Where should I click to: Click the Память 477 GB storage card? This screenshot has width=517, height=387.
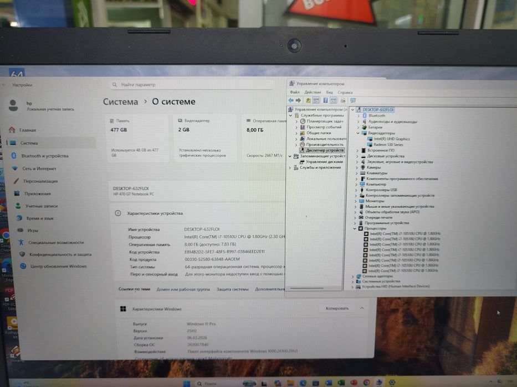point(138,138)
